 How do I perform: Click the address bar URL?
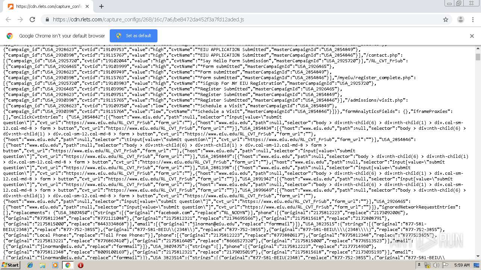(x=148, y=19)
